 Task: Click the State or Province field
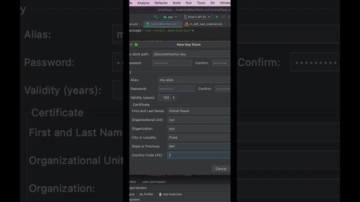199,146
